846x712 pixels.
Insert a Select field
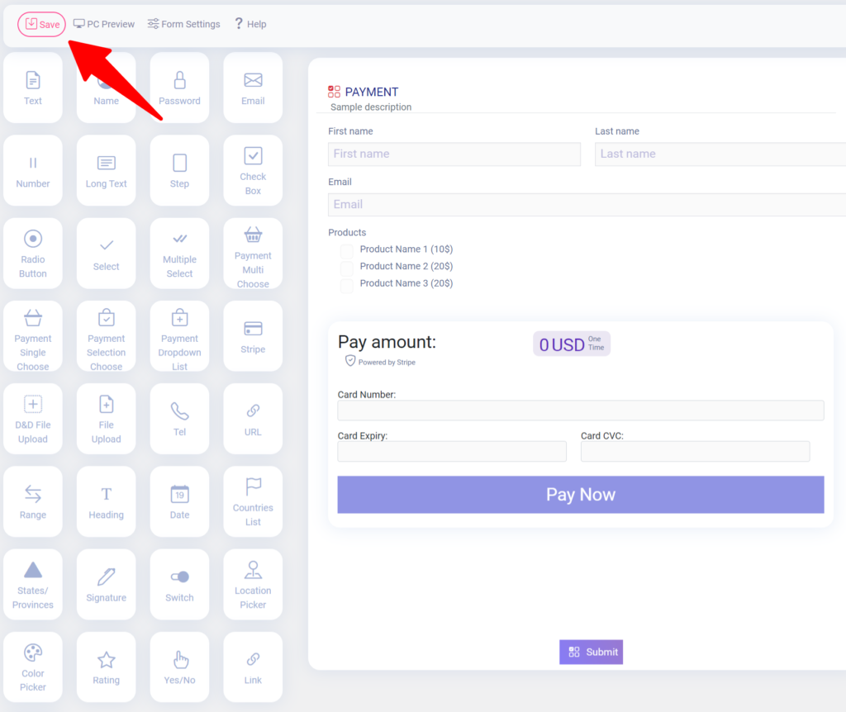tap(107, 254)
